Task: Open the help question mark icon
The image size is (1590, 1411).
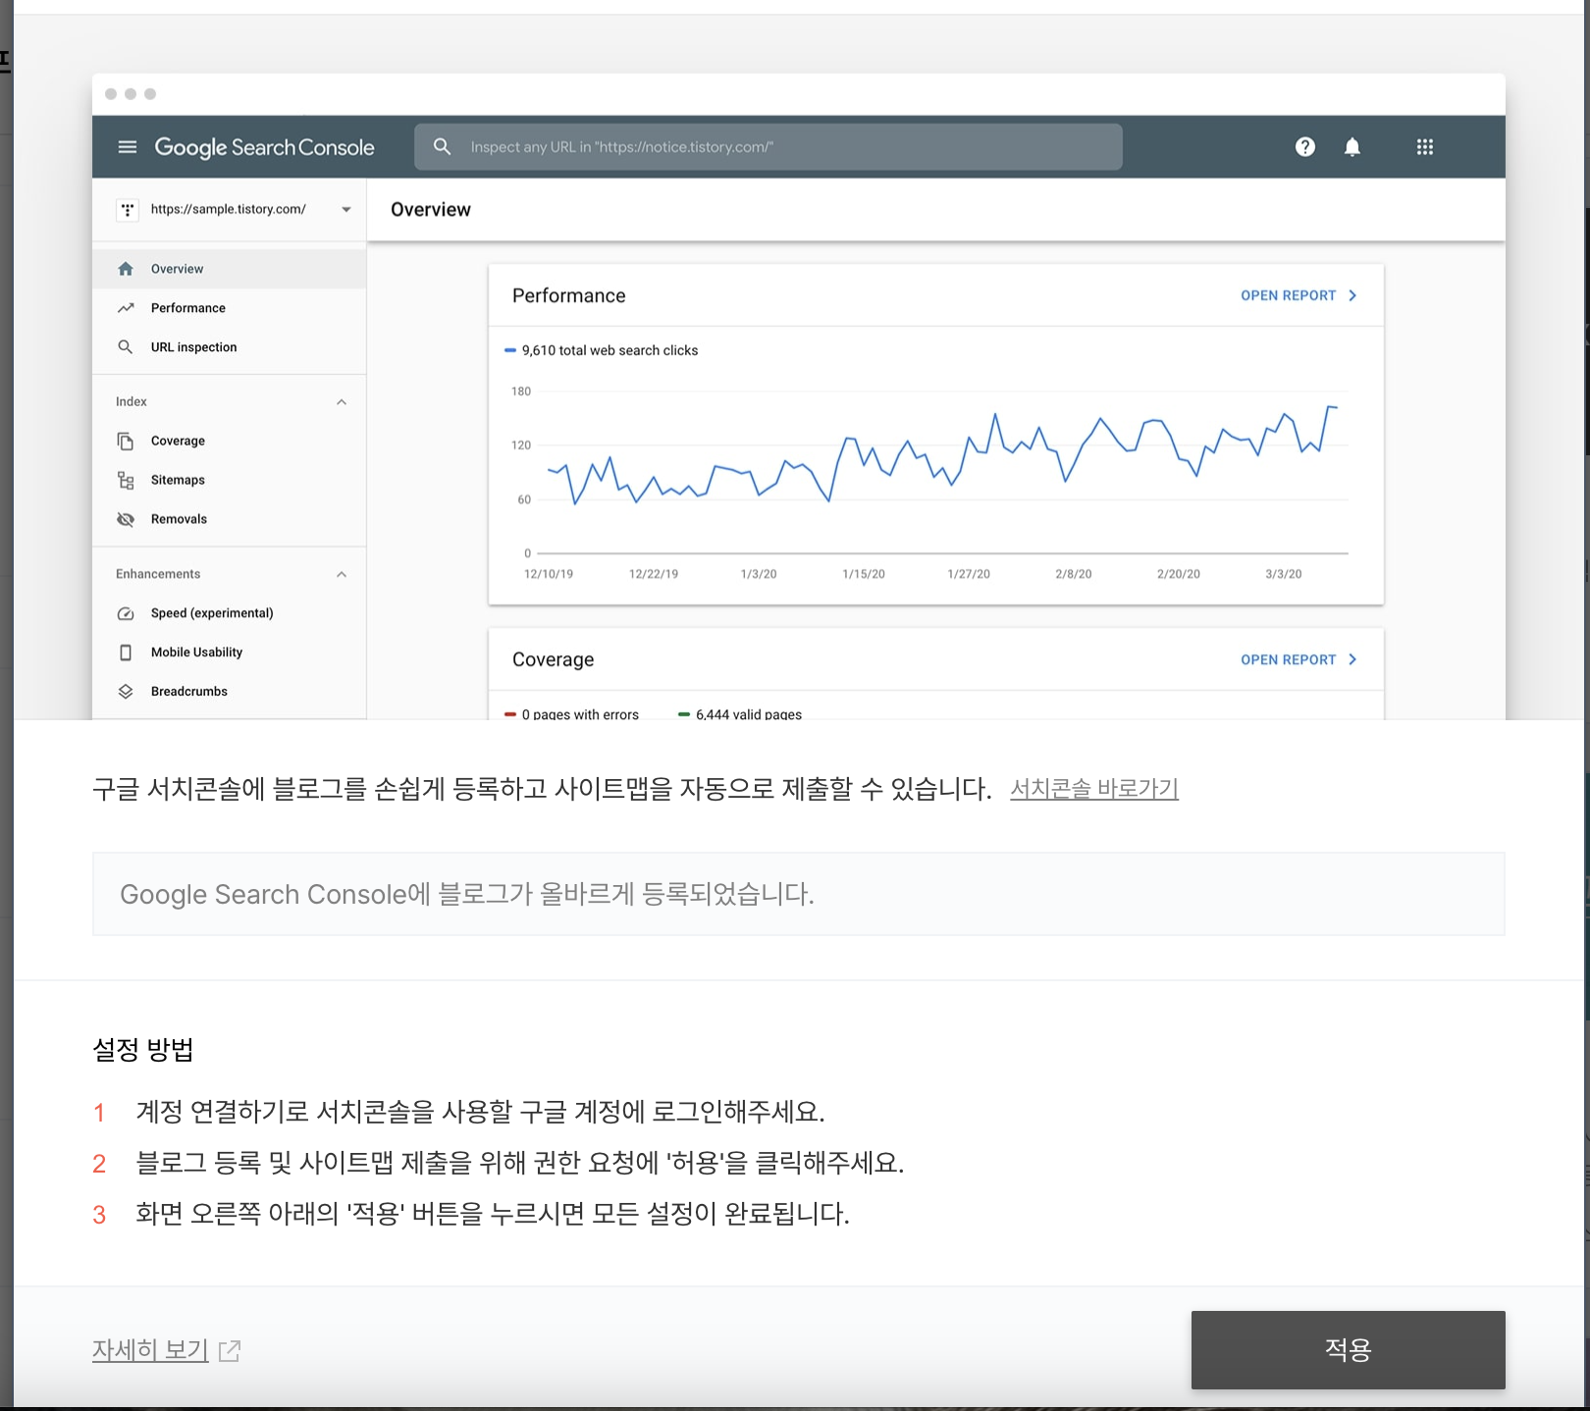Action: pyautogui.click(x=1304, y=147)
